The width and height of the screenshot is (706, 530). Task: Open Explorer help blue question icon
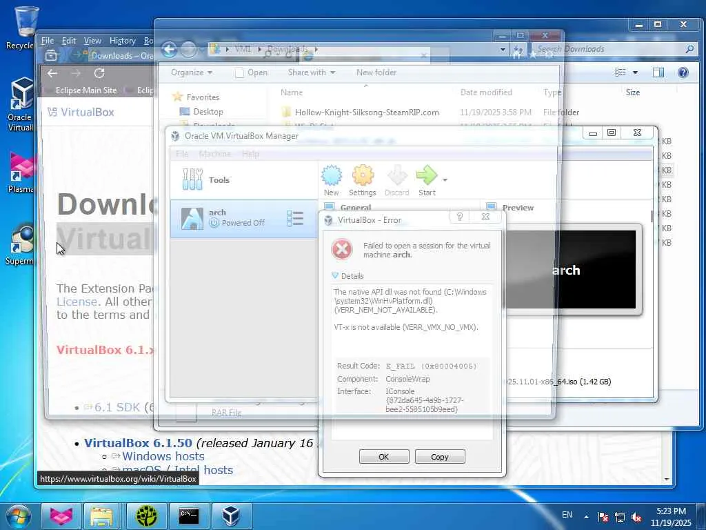(683, 72)
